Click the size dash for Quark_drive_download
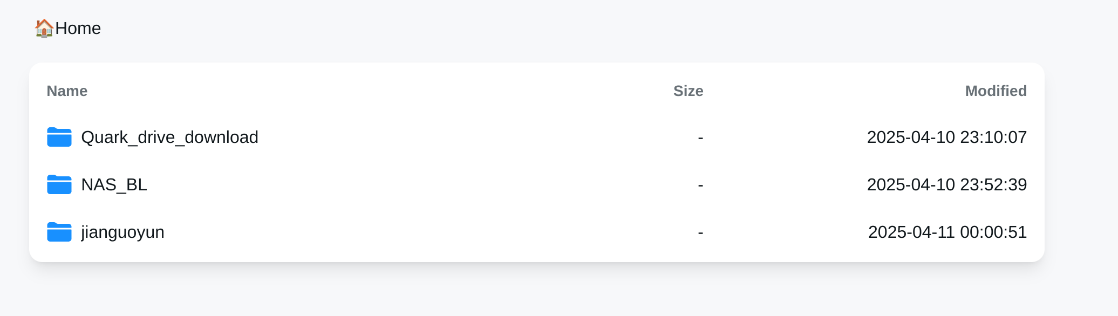The image size is (1118, 316). (700, 138)
